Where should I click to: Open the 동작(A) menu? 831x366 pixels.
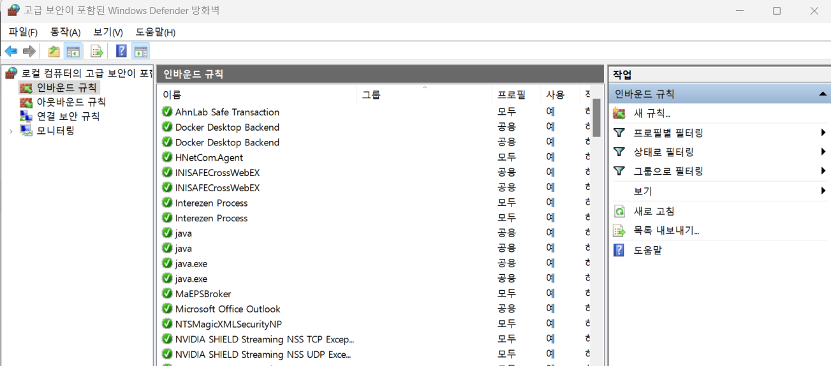(x=65, y=32)
